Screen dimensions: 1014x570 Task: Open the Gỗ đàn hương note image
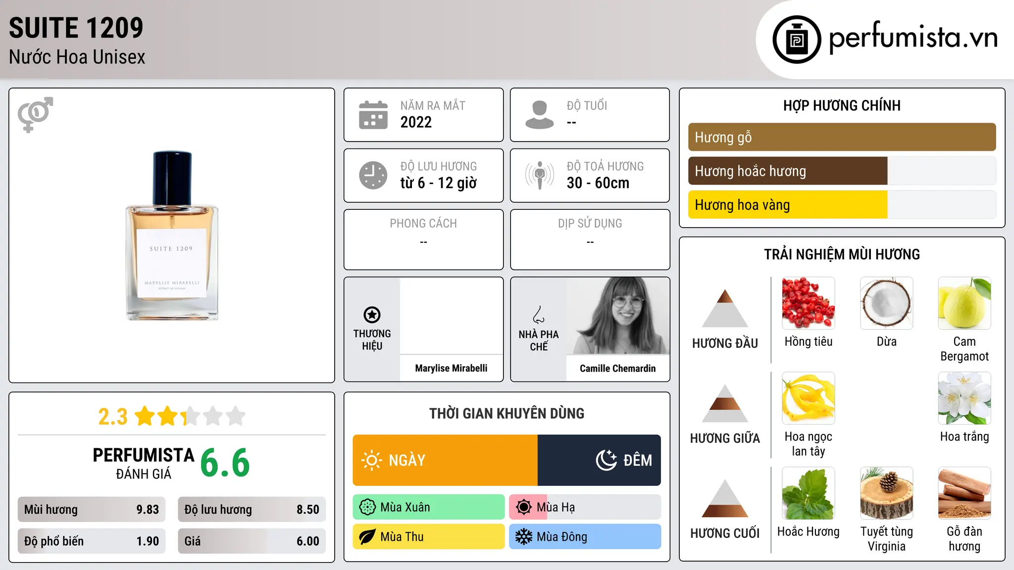tap(964, 493)
